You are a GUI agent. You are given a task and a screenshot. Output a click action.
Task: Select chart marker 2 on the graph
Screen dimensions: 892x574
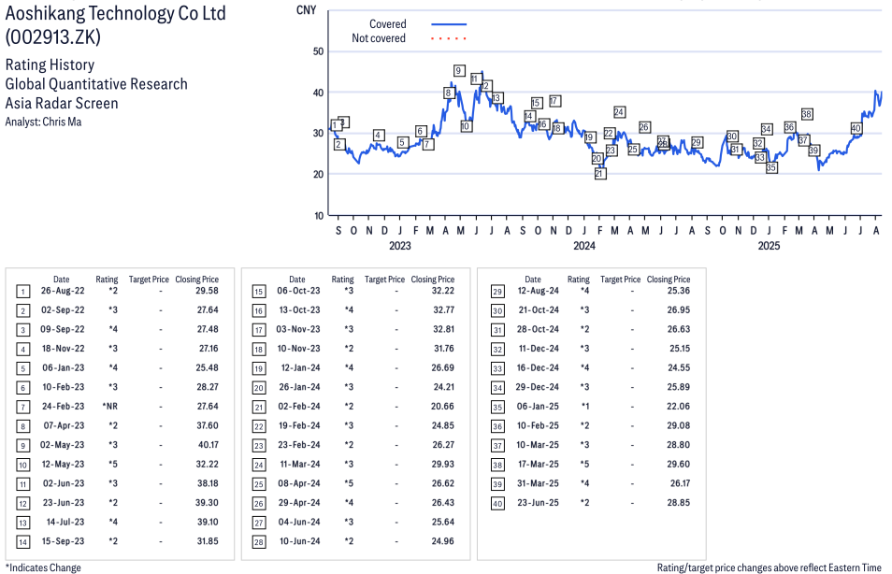pyautogui.click(x=339, y=145)
